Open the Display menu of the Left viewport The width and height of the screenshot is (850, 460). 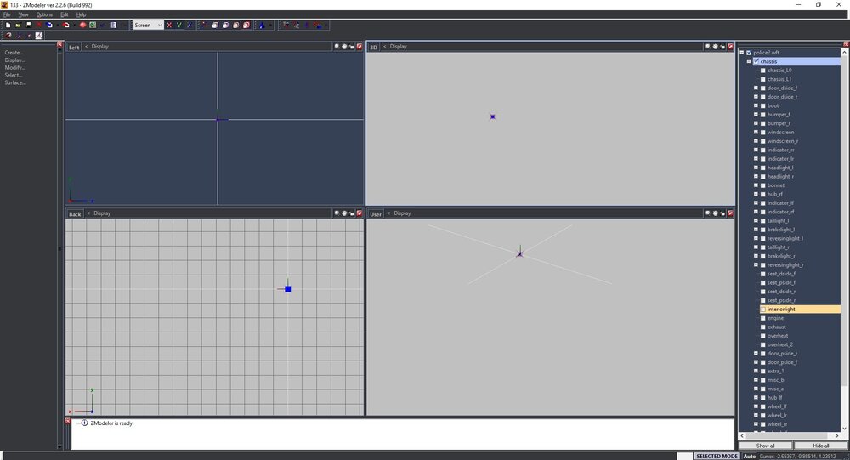click(99, 47)
